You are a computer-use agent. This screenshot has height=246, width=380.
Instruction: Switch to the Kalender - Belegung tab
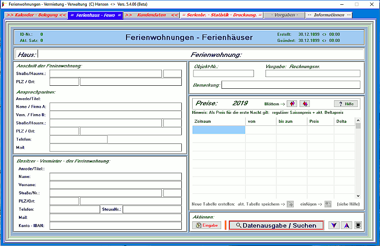36,15
